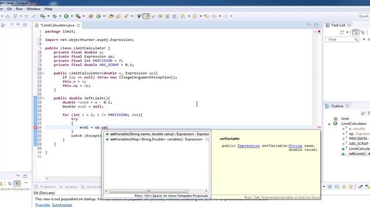370x208 pixels.
Task: Open External Tools dropdown arrow
Action: tap(83, 16)
